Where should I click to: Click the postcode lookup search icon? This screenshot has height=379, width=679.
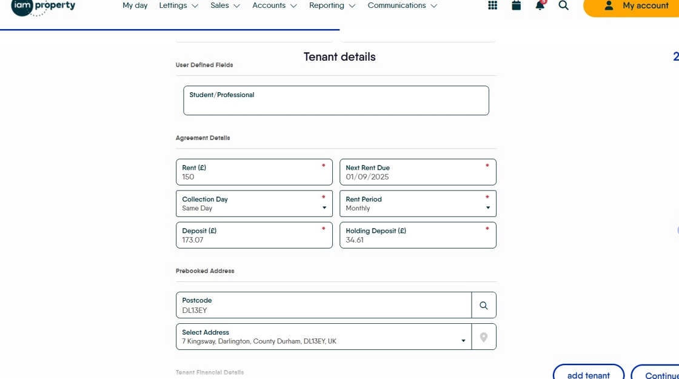pos(483,306)
